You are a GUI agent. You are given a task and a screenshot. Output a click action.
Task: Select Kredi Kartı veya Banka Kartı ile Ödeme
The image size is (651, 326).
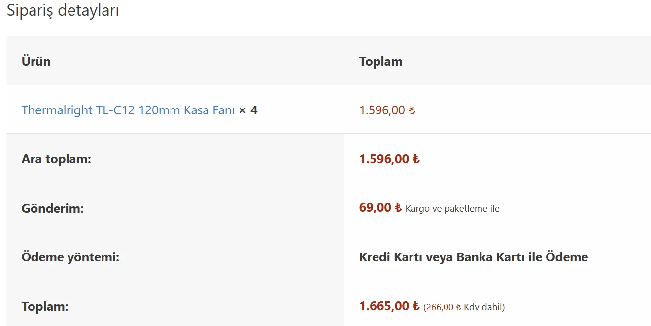[473, 257]
